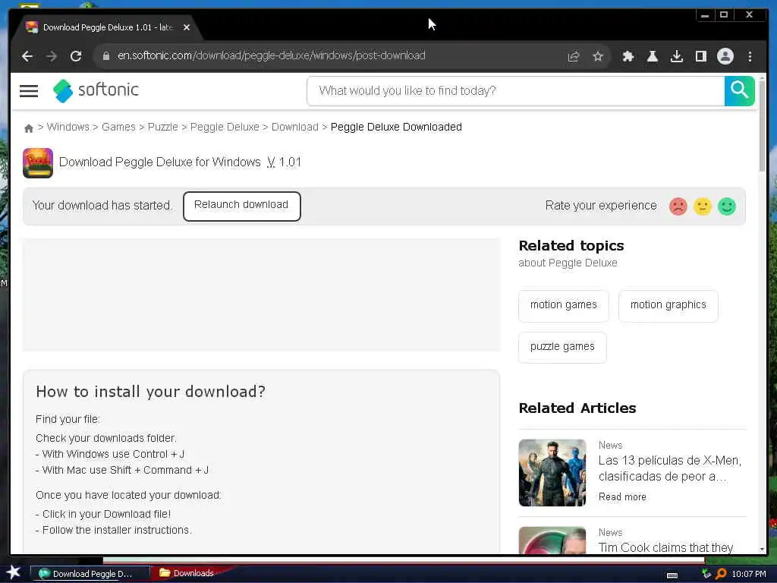
Task: Click 'Download Peggle Deluxe for Windows' heading
Action: pyautogui.click(x=159, y=162)
